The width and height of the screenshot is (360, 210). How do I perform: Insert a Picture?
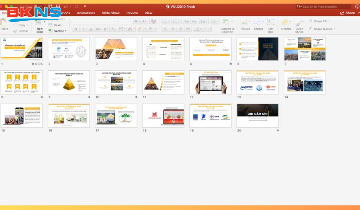coord(245,25)
